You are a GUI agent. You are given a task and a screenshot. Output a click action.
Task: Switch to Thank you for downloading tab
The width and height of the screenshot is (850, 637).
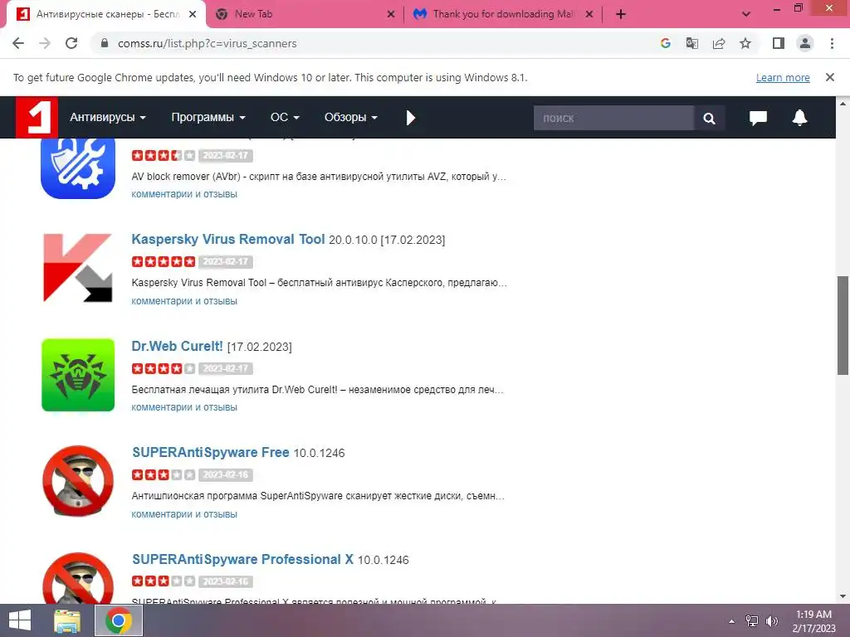502,14
